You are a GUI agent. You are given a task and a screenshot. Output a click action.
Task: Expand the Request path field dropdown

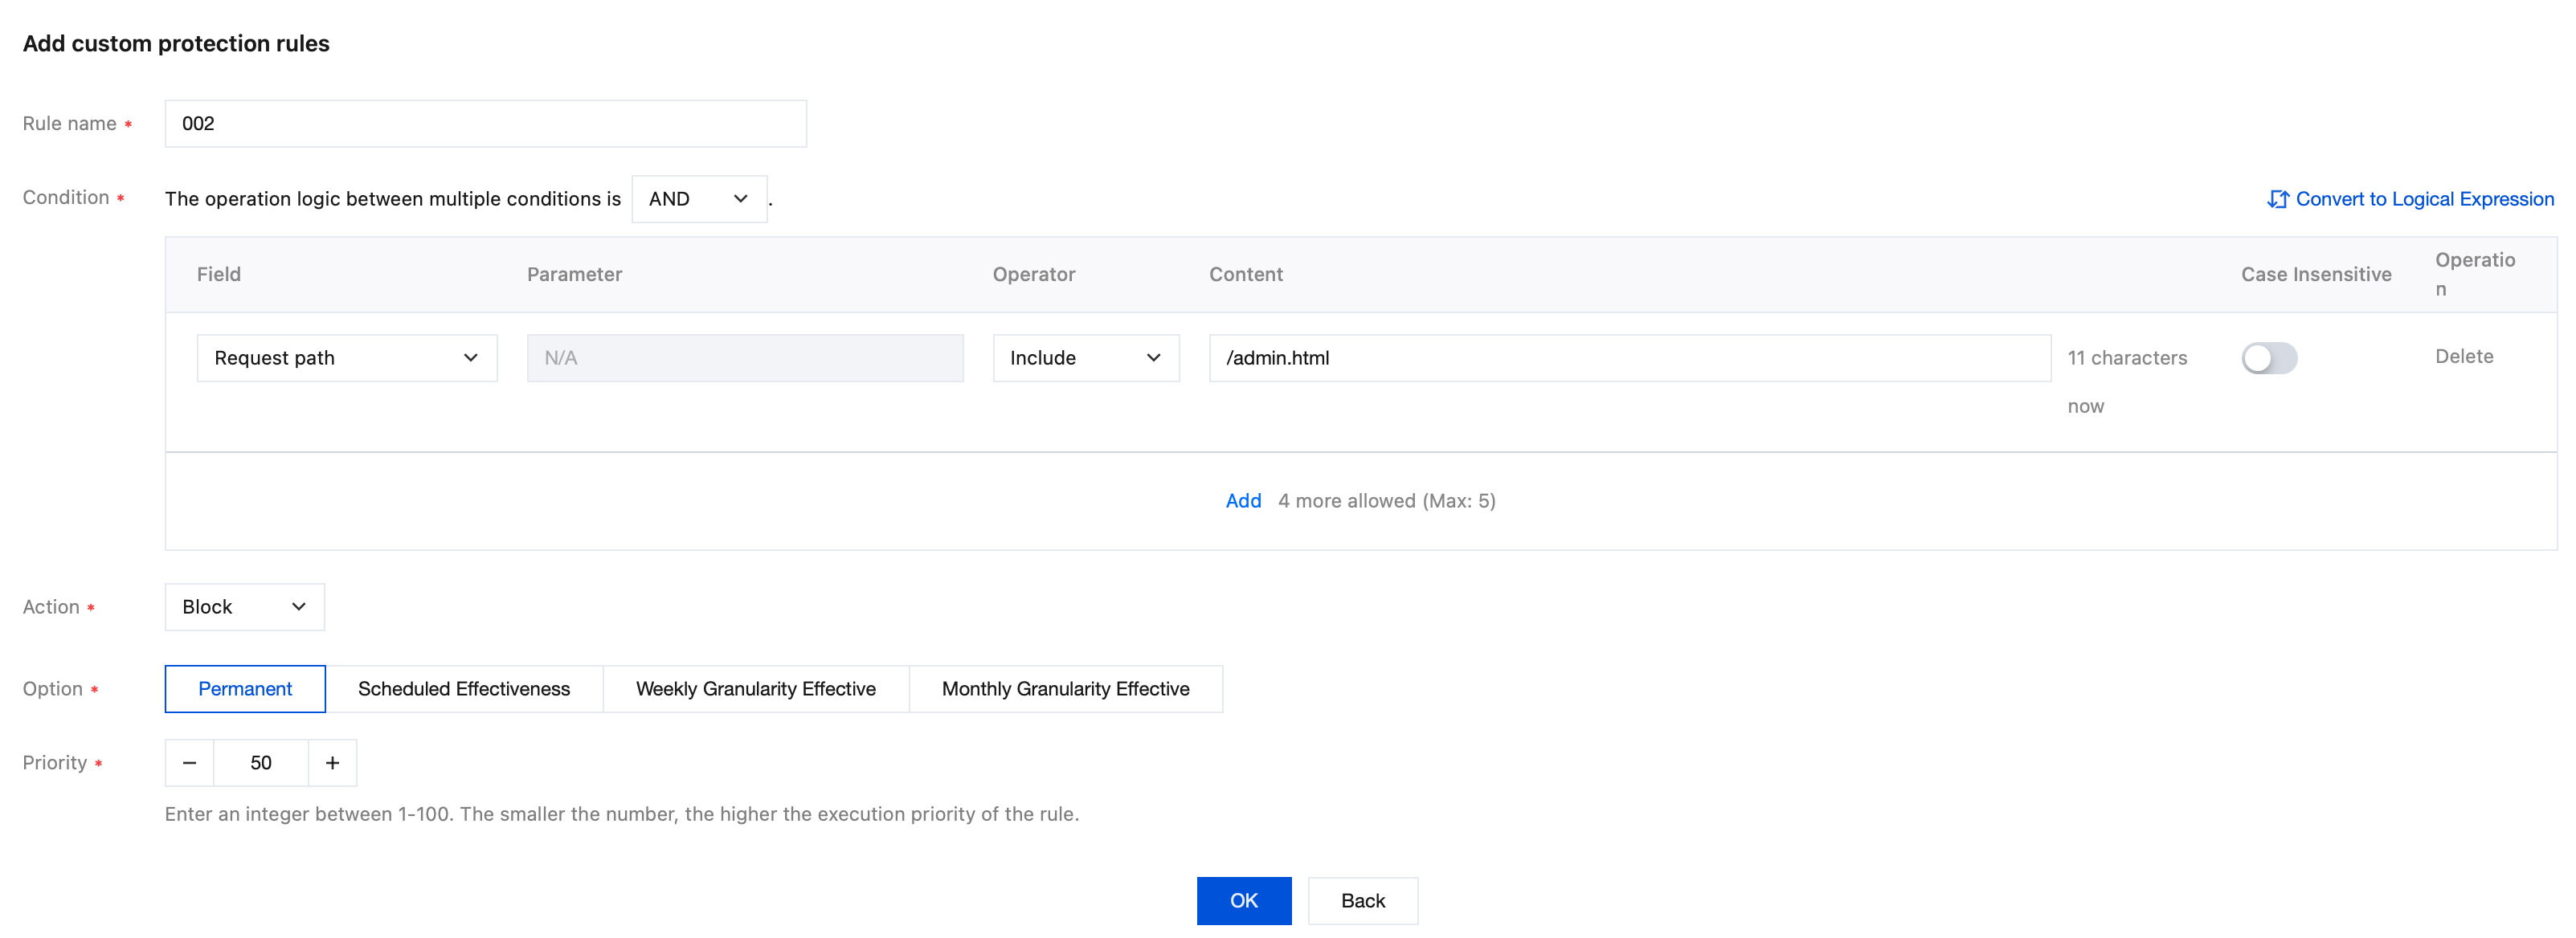346,358
